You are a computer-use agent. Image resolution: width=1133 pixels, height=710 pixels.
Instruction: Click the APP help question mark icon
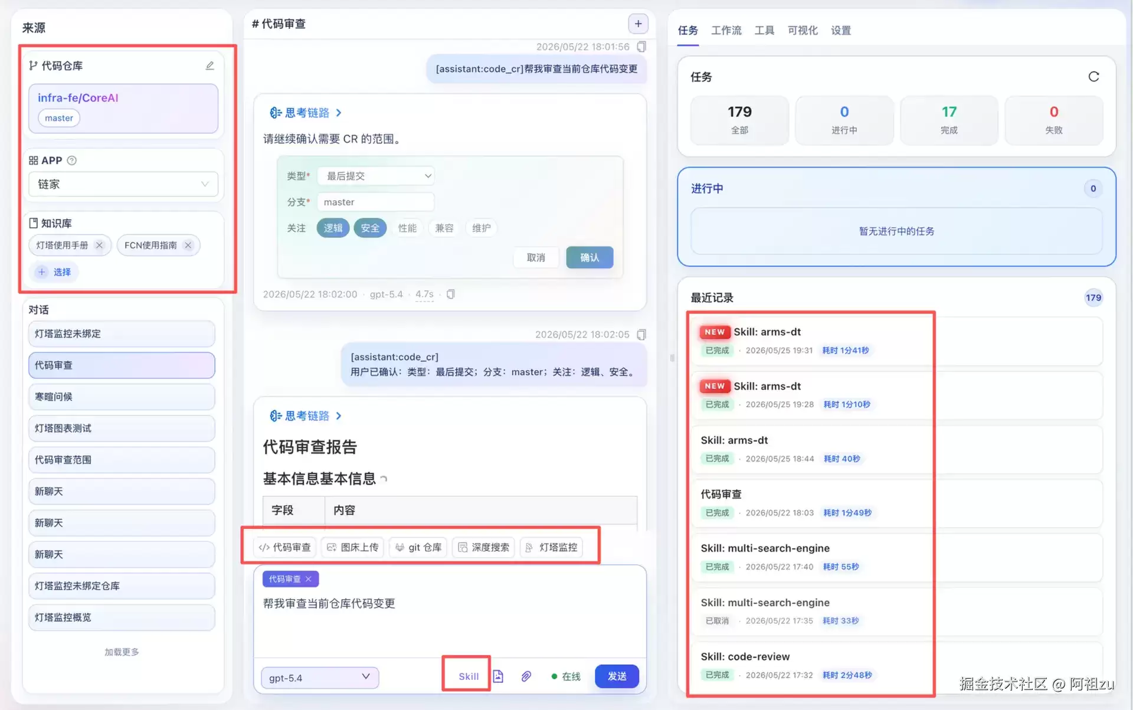pyautogui.click(x=72, y=161)
